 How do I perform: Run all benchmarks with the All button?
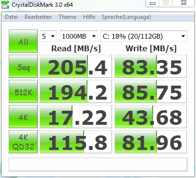23,41
